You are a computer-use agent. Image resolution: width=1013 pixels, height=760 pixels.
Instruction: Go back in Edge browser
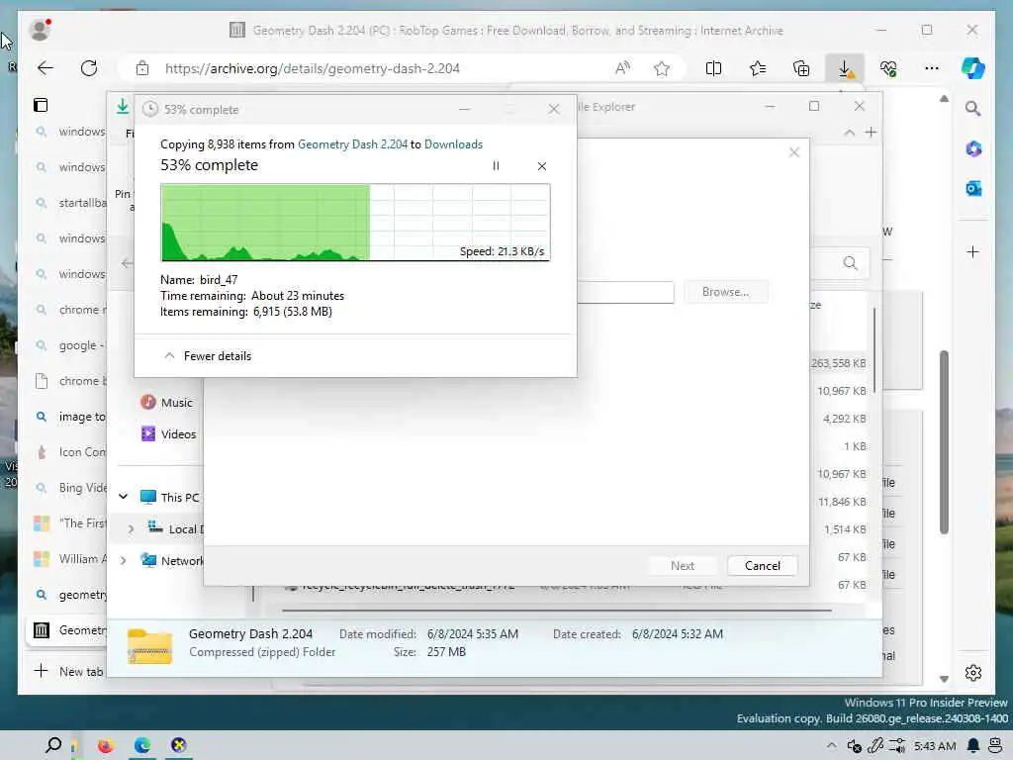(46, 68)
